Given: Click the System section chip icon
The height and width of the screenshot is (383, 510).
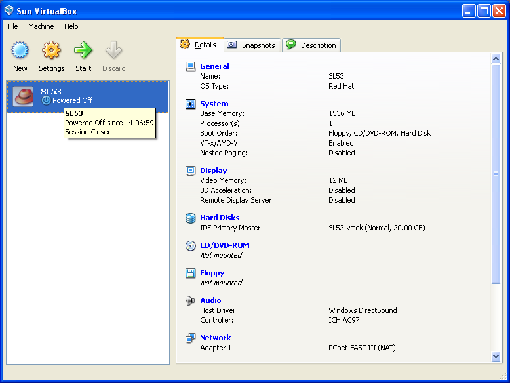Looking at the screenshot, I should (x=191, y=104).
